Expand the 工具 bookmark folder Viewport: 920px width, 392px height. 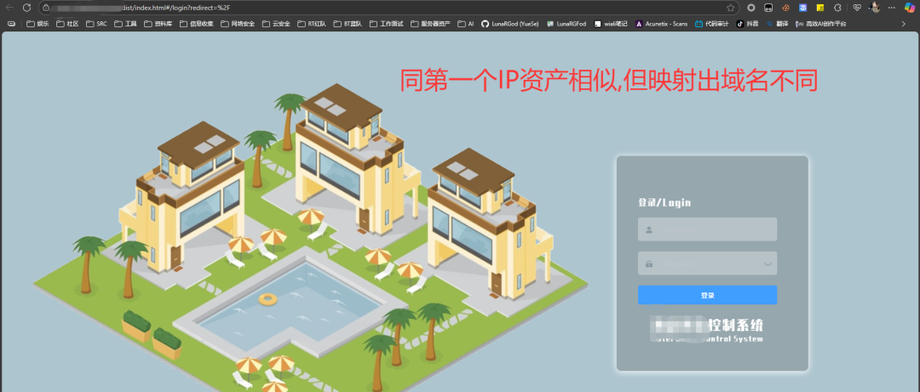(125, 24)
